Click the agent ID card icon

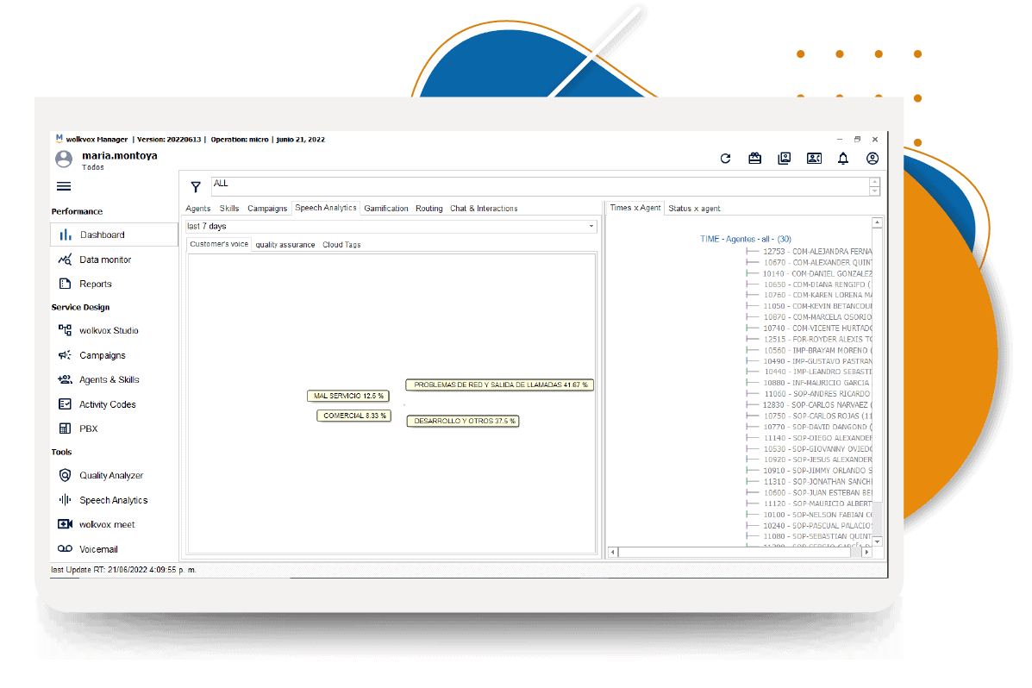(x=814, y=159)
